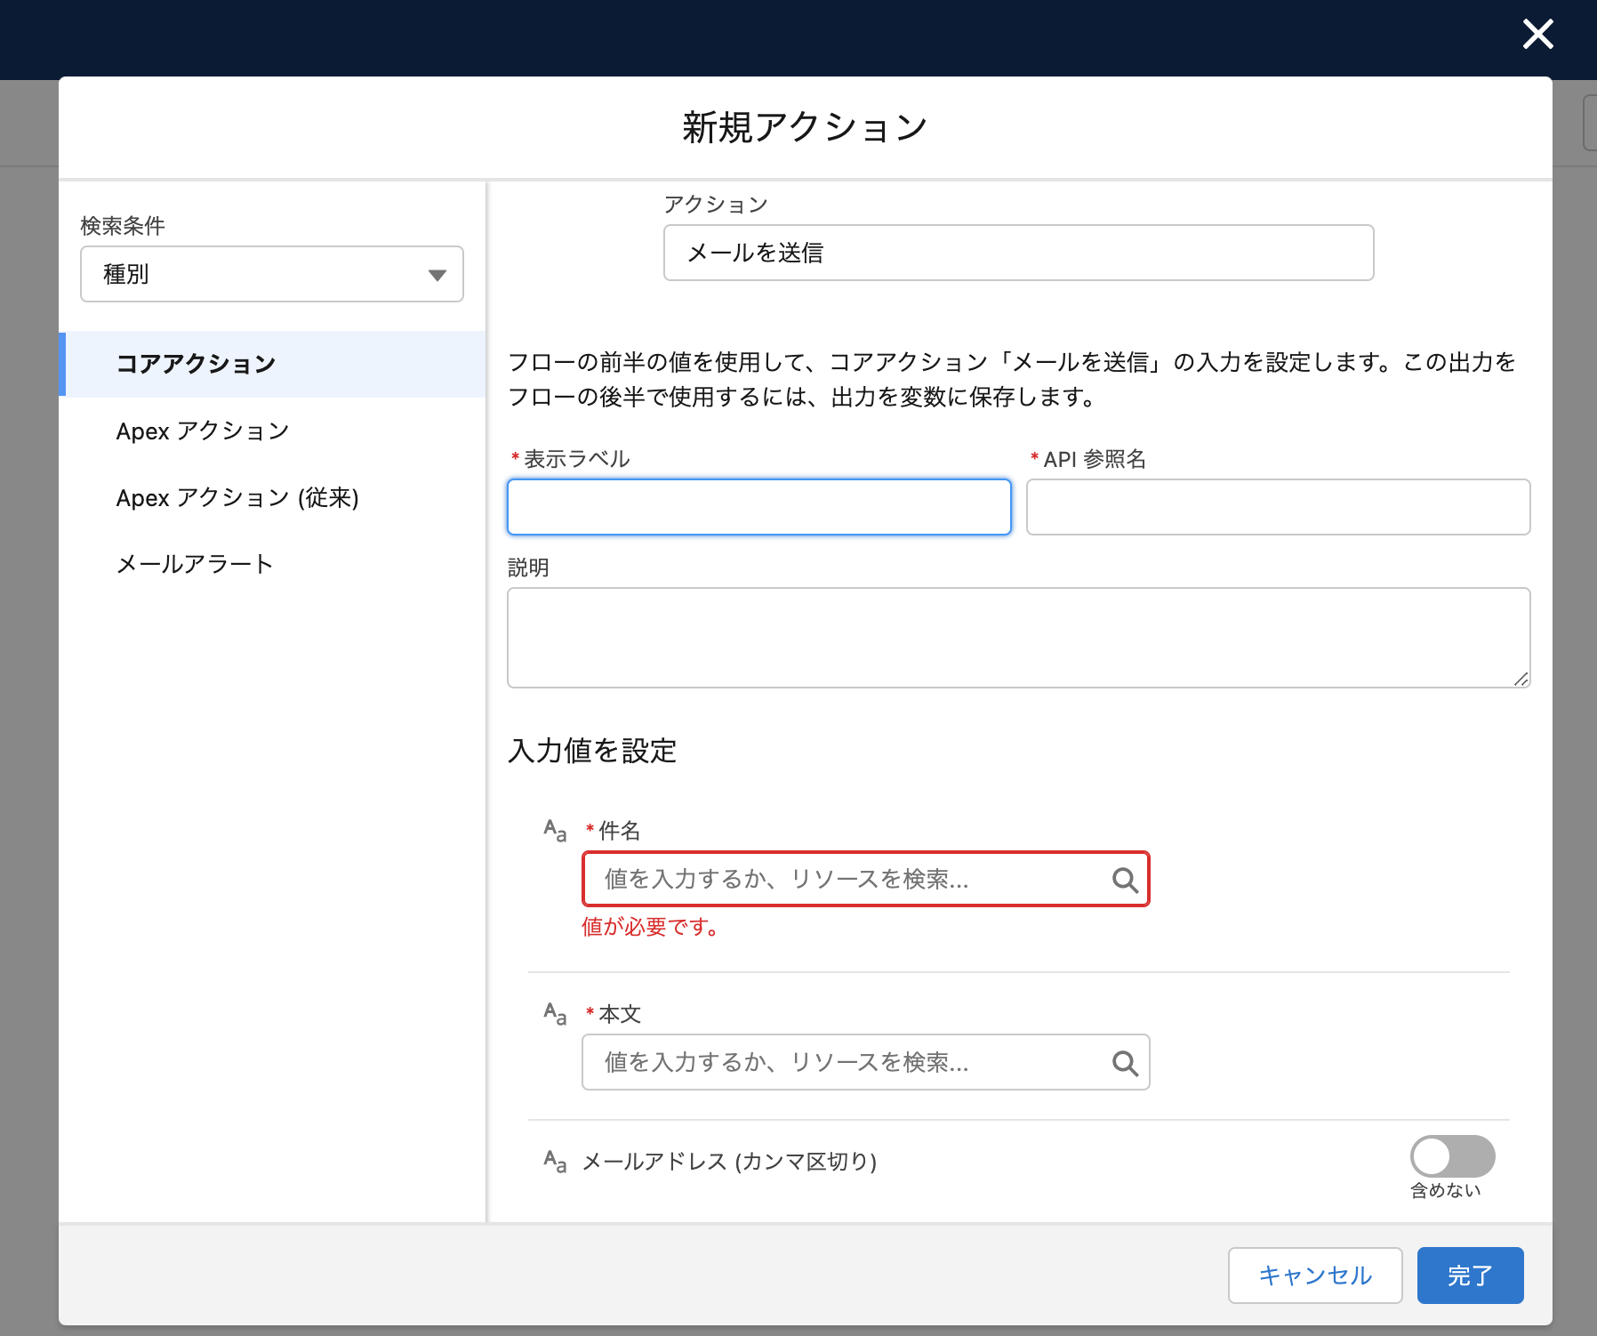
Task: Switch to the メールアラート category
Action: (194, 562)
